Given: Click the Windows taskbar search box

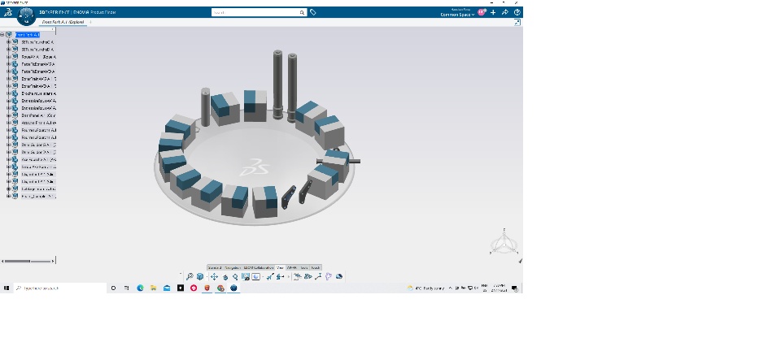Looking at the screenshot, I should 59,288.
